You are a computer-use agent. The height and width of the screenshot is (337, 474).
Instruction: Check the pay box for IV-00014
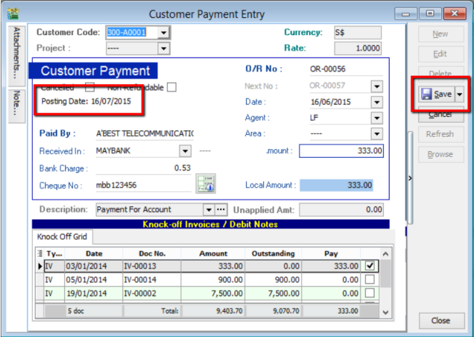[368, 280]
